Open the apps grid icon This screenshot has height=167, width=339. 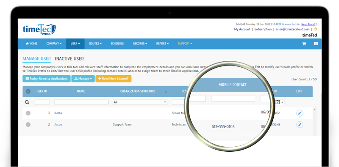click(x=316, y=44)
